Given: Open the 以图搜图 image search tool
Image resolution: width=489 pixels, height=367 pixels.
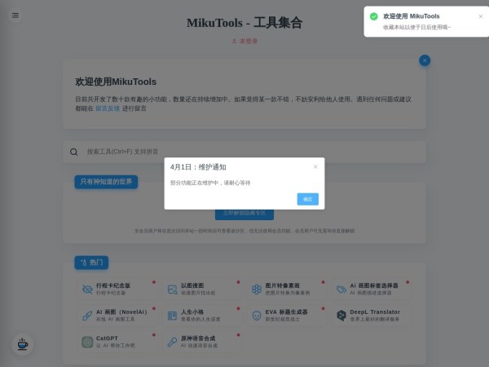Looking at the screenshot, I should coord(172,290).
